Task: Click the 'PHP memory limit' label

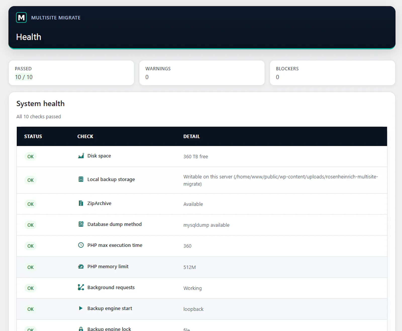Action: (x=108, y=266)
